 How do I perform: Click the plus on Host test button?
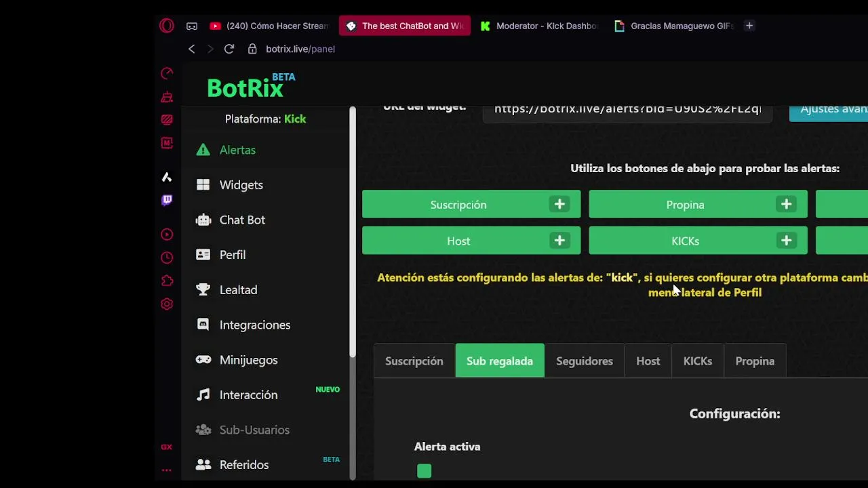pyautogui.click(x=559, y=241)
